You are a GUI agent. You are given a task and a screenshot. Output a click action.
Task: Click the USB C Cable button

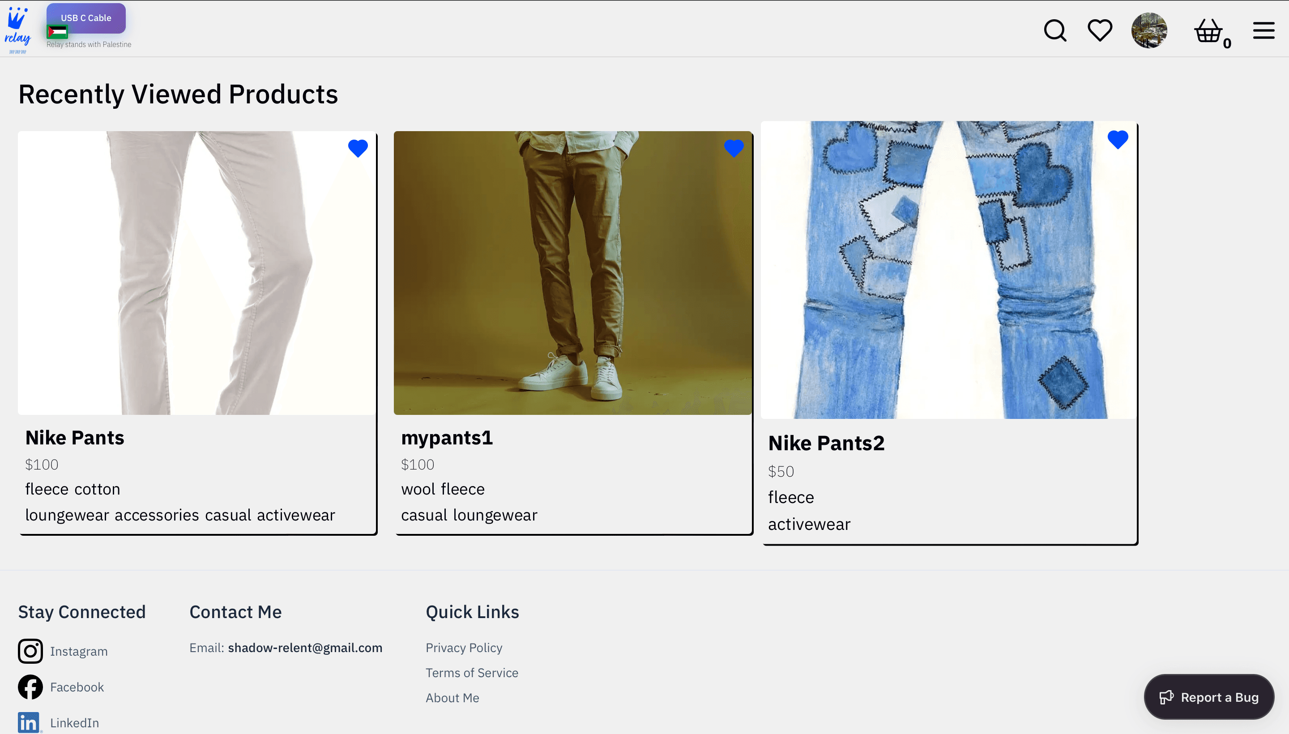[86, 18]
